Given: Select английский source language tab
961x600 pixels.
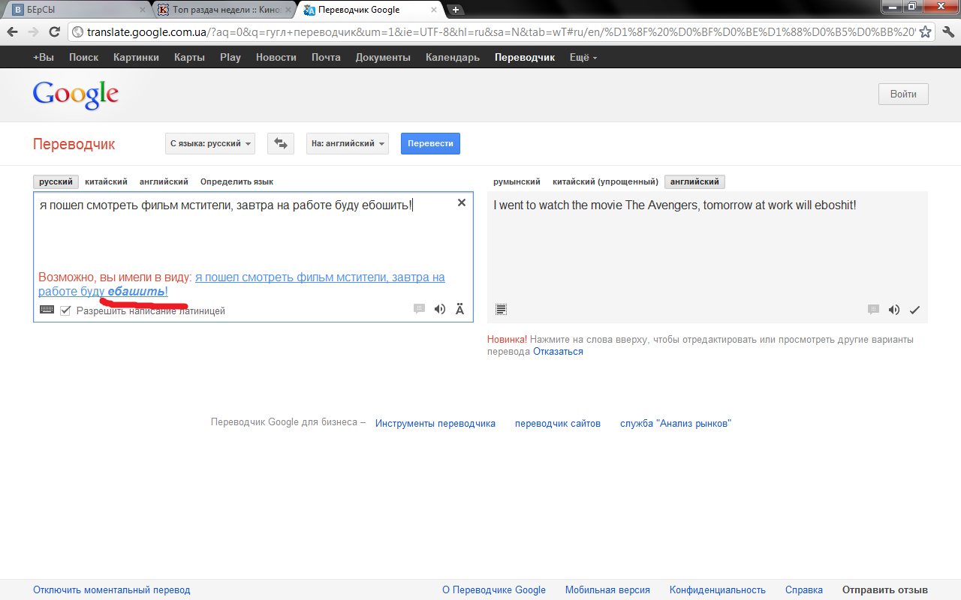Looking at the screenshot, I should point(164,181).
